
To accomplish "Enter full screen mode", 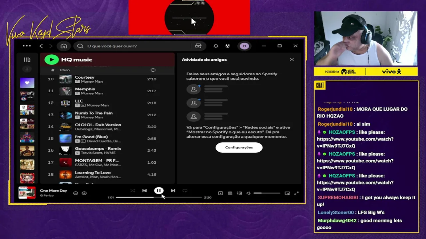I will pos(297,193).
